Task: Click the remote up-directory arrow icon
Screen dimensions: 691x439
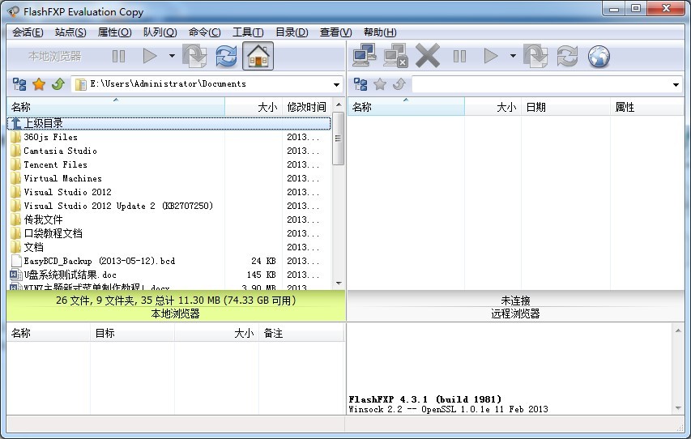Action: pos(399,83)
